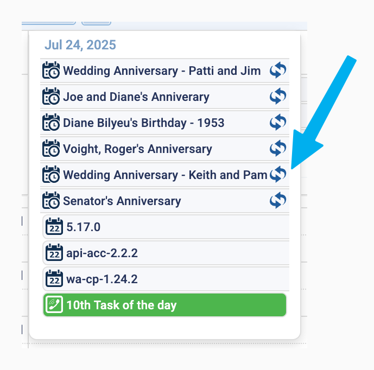Open the green 10th Task of the day
Viewport: 374px width, 370px height.
122,305
